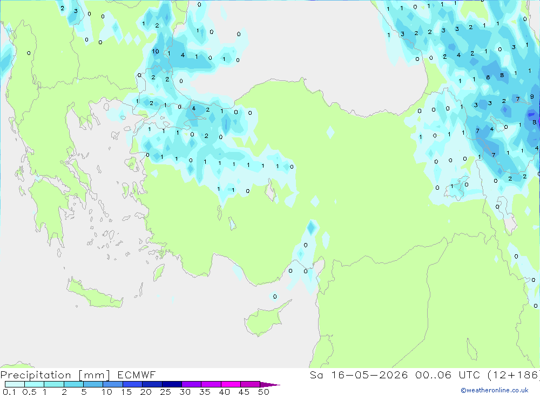Select the 25–30 mm navy legend band
Image resolution: width=540 pixels, height=395 pixels.
(x=172, y=384)
